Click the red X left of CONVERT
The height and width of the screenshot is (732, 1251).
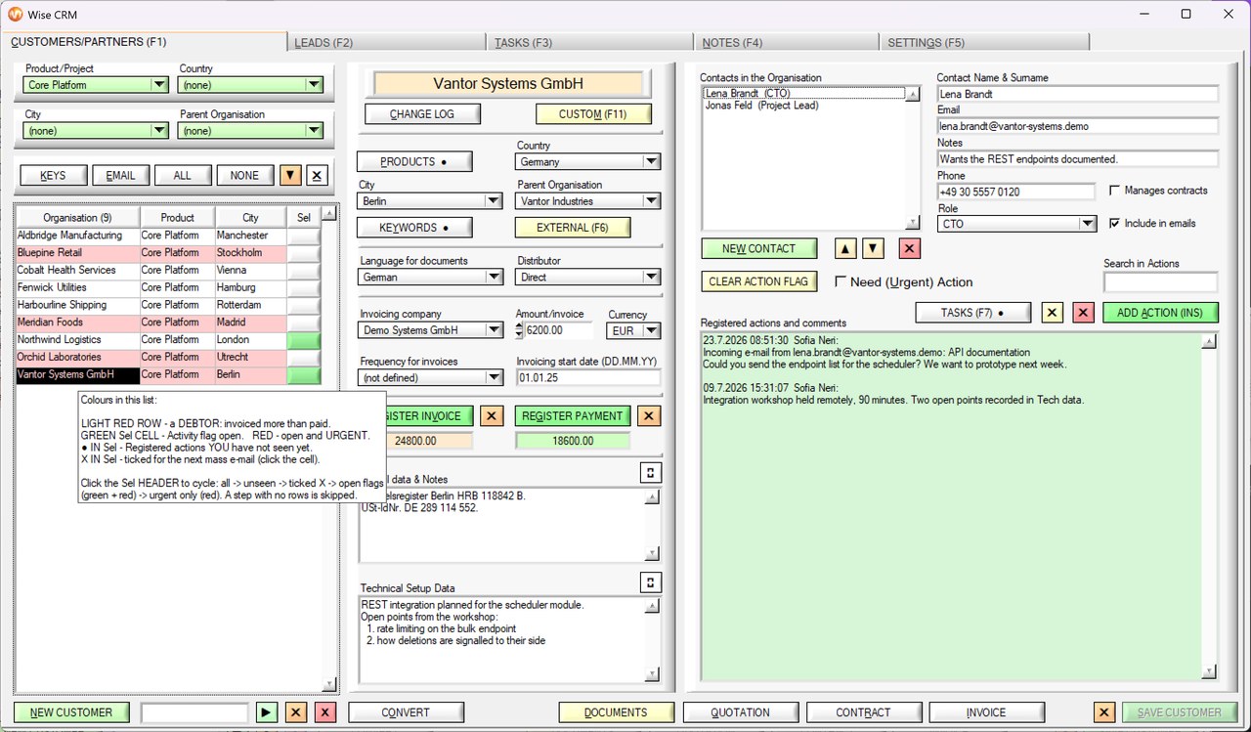[x=325, y=712]
